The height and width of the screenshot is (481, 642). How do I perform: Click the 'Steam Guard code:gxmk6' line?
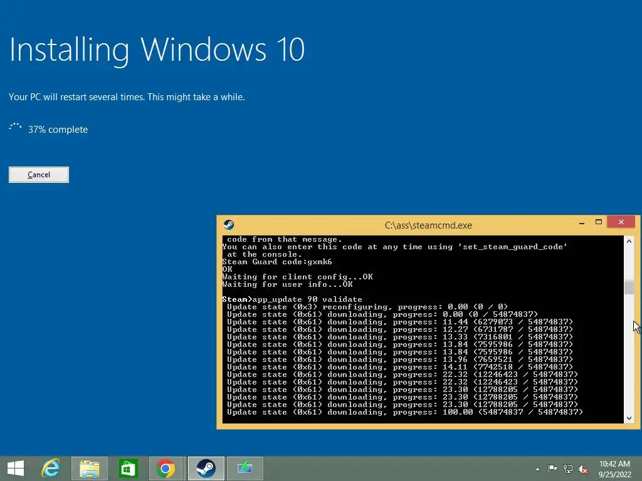277,262
